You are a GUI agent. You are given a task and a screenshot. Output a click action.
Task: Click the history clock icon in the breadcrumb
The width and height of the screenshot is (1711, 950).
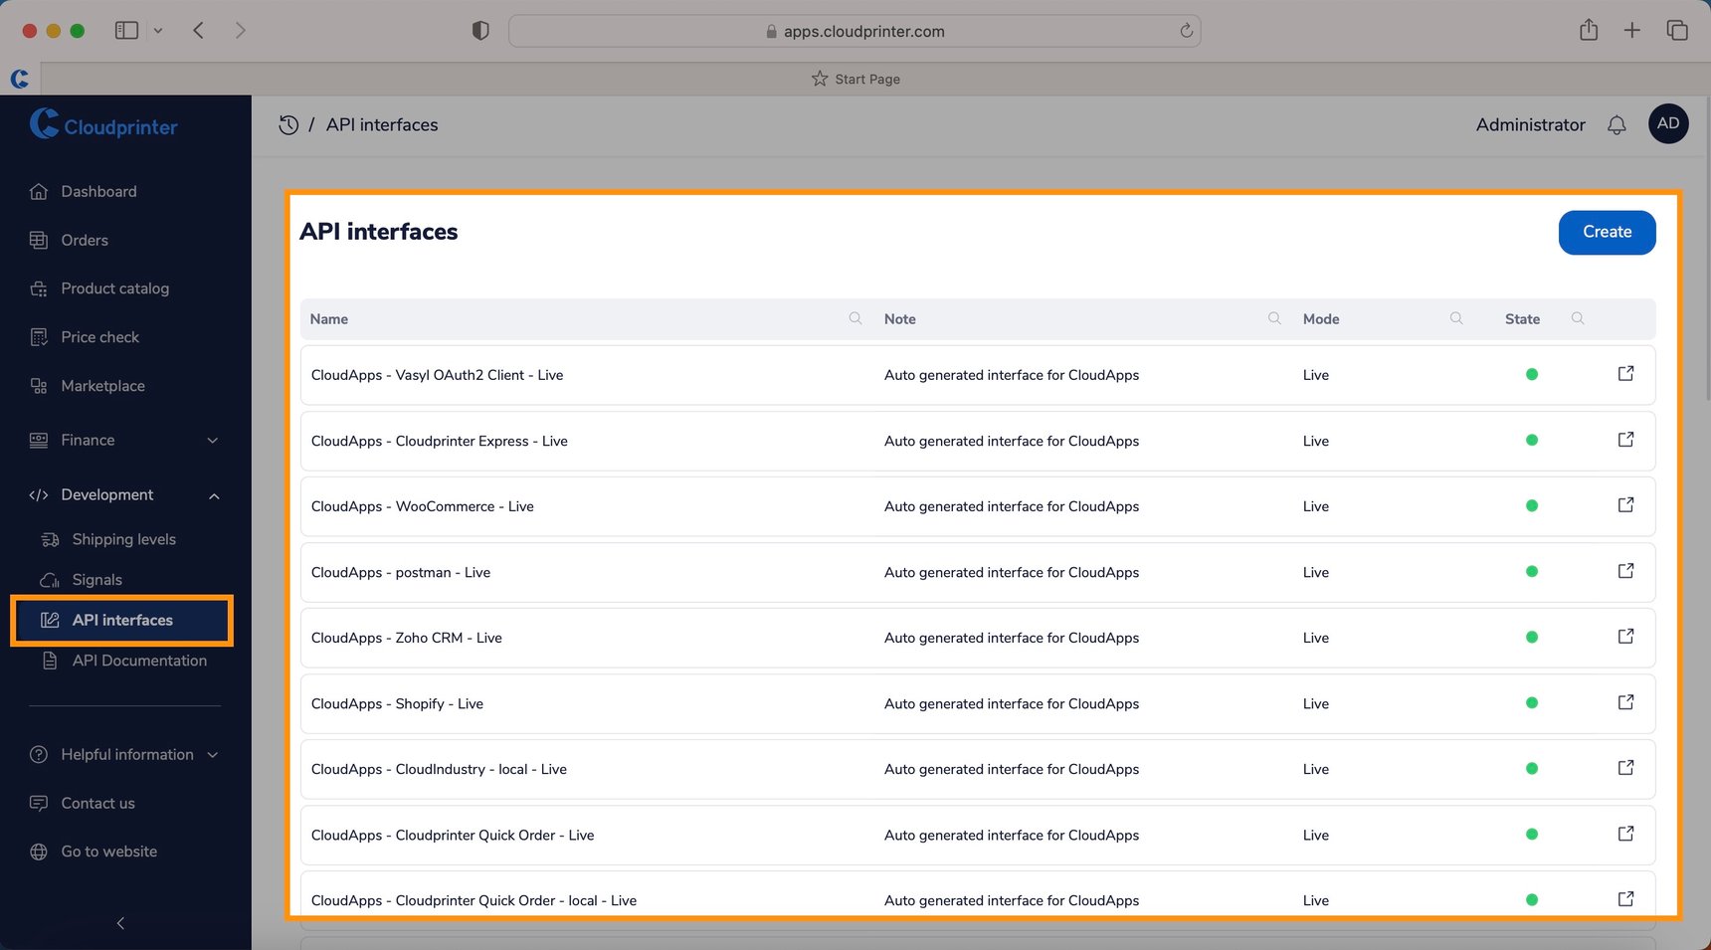tap(288, 124)
